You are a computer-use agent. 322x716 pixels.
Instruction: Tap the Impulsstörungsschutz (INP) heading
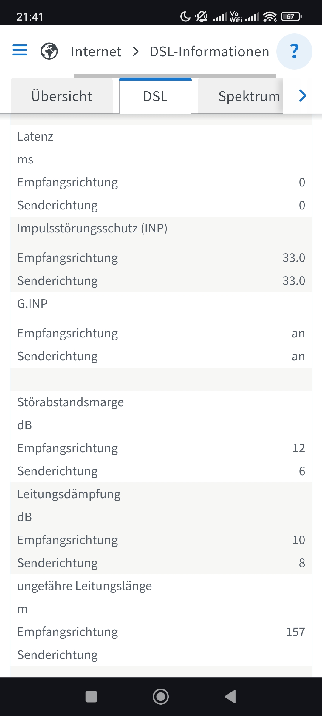tap(92, 228)
